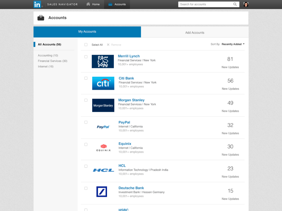The height and width of the screenshot is (211, 282).
Task: Check the Citi Bank row checkbox
Action: click(x=86, y=78)
